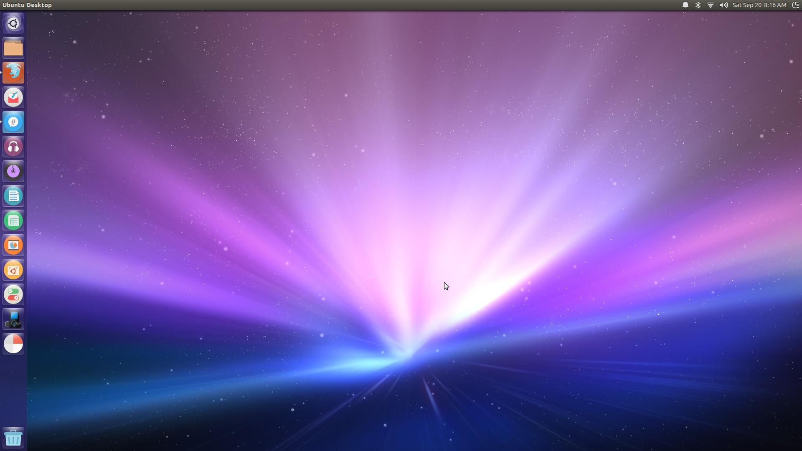
Task: Launch the headphones music app
Action: click(x=13, y=147)
